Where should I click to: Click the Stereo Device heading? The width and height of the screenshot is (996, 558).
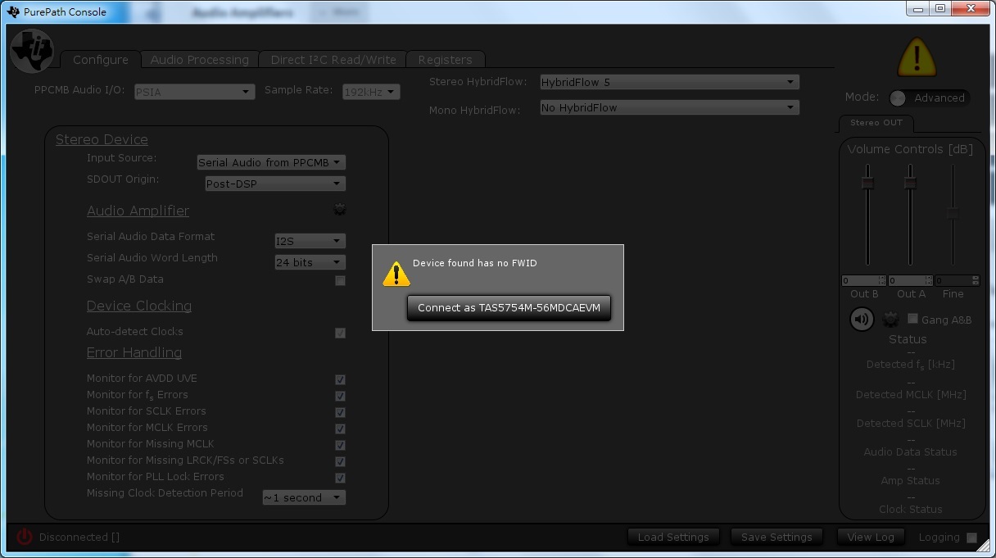(102, 139)
